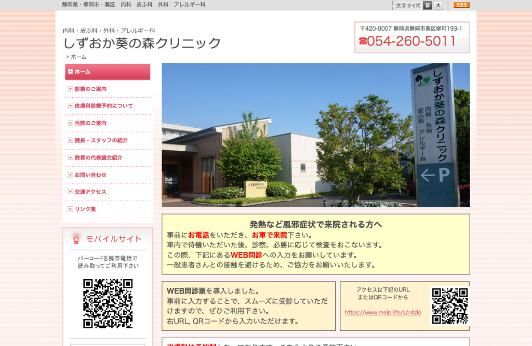Click 文字サイズ label in top bar
This screenshot has width=532, height=346.
coord(408,5)
